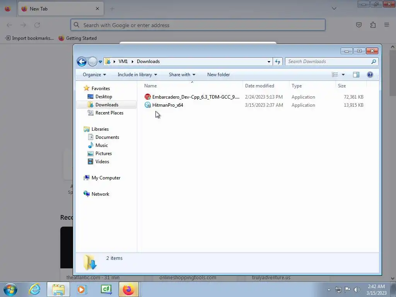The width and height of the screenshot is (396, 297).
Task: Click the Firefox search or address bar
Action: (198, 25)
